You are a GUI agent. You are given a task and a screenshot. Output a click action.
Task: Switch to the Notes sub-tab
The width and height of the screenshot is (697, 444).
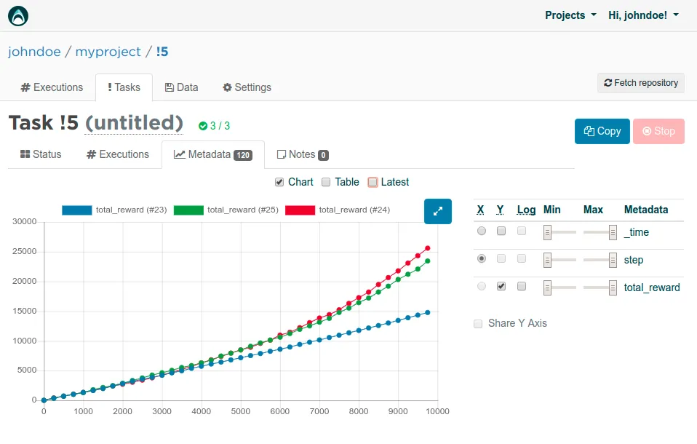pyautogui.click(x=303, y=154)
